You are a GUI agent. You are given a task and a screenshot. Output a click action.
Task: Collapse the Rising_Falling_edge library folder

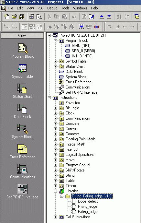61,196
